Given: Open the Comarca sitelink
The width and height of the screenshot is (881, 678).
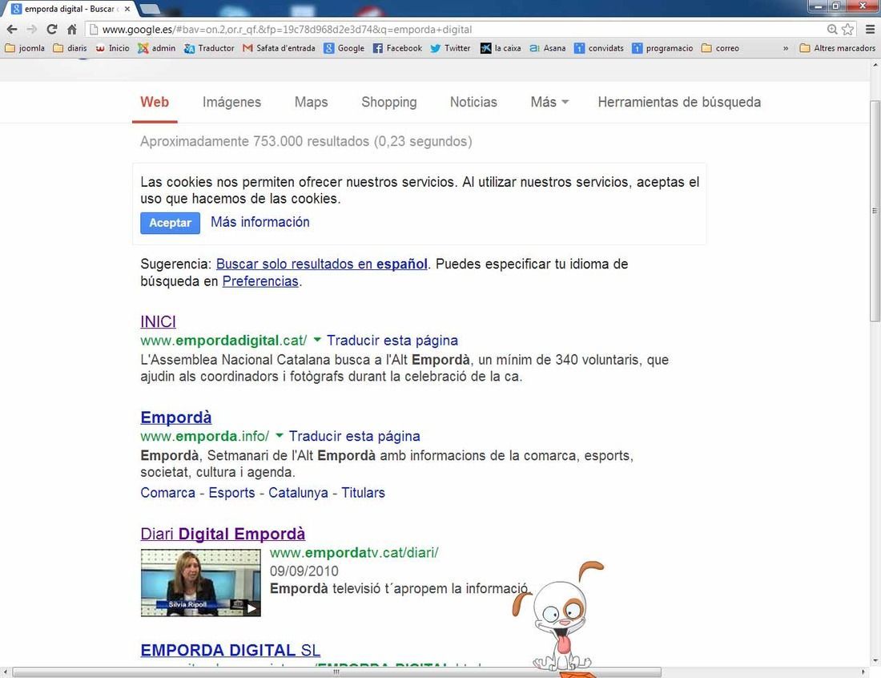Looking at the screenshot, I should click(167, 493).
